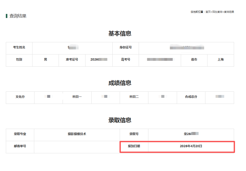
Task: Click 查询结果 at the breadcrumb end
Action: pyautogui.click(x=229, y=12)
